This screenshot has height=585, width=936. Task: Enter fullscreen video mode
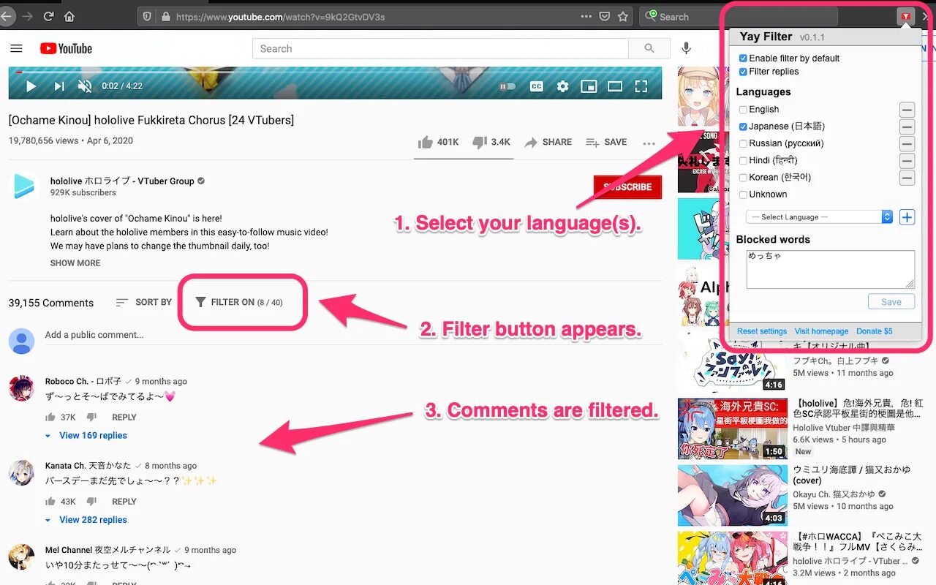coord(641,86)
